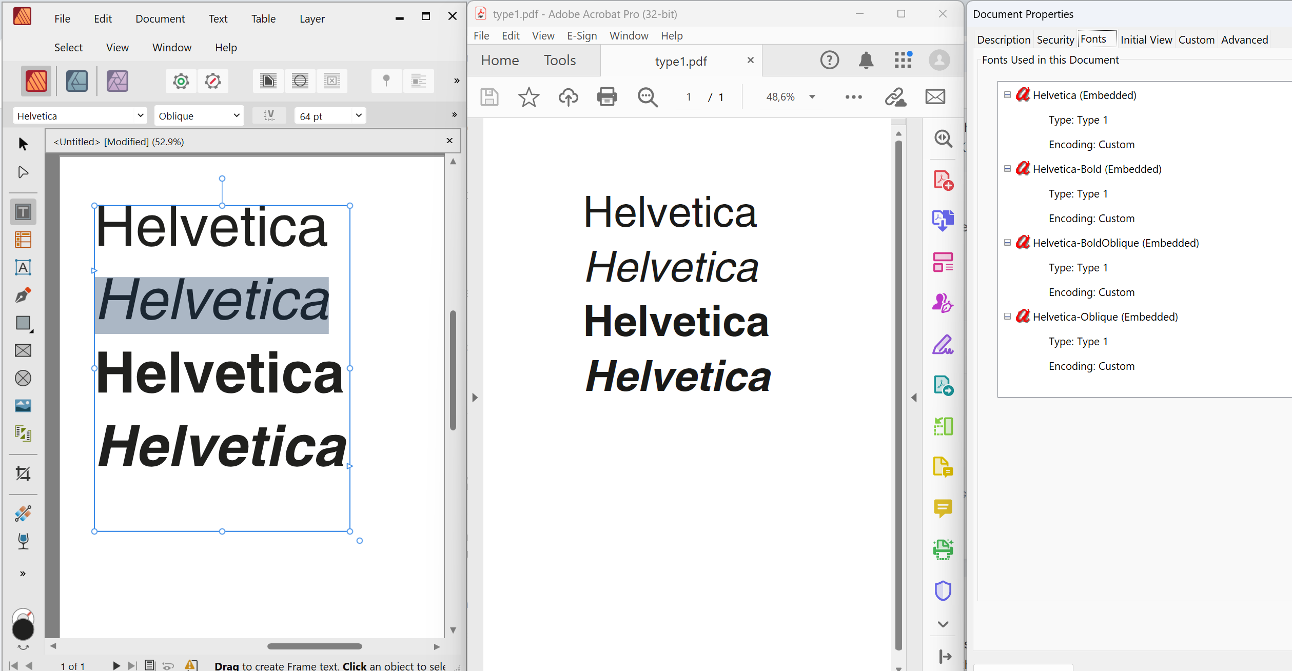Choose the Artistic Text tool
Image resolution: width=1292 pixels, height=671 pixels.
click(x=23, y=267)
